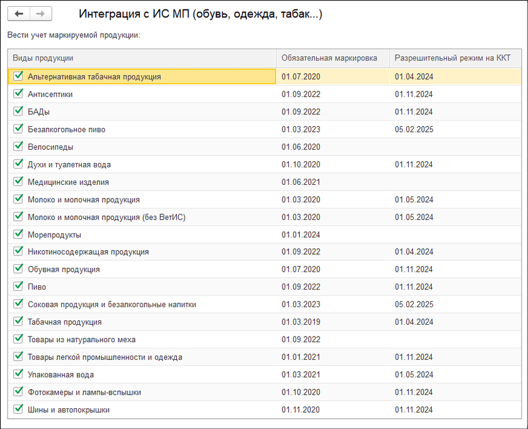Toggle the БАДы checkbox
The image size is (528, 429).
[x=18, y=111]
